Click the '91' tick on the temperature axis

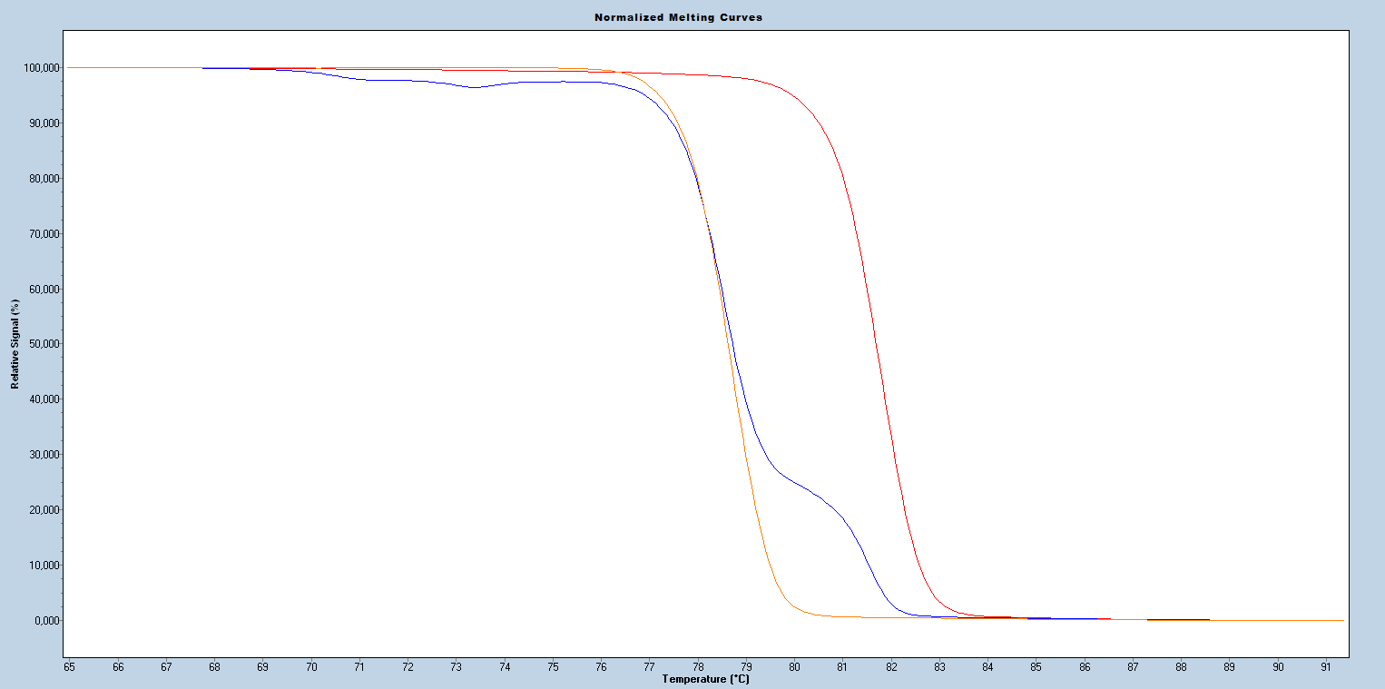1325,667
